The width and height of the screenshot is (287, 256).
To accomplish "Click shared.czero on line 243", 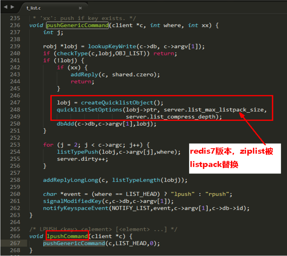I will tap(133, 75).
